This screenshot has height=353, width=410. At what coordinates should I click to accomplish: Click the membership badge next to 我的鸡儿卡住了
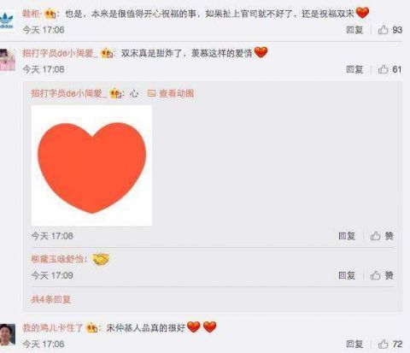(92, 328)
